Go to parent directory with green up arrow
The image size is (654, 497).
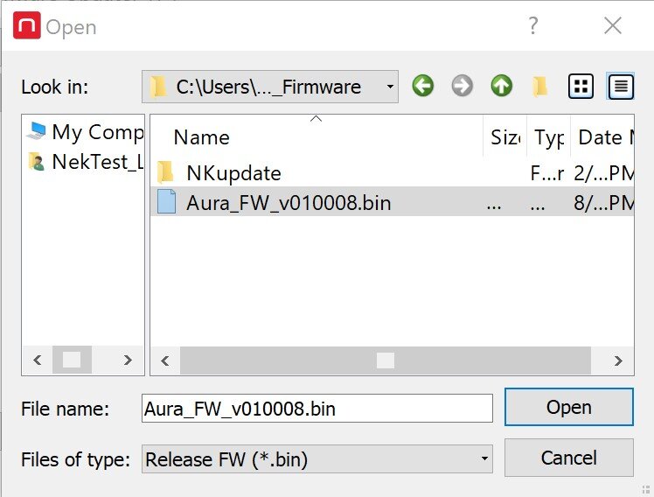(501, 86)
